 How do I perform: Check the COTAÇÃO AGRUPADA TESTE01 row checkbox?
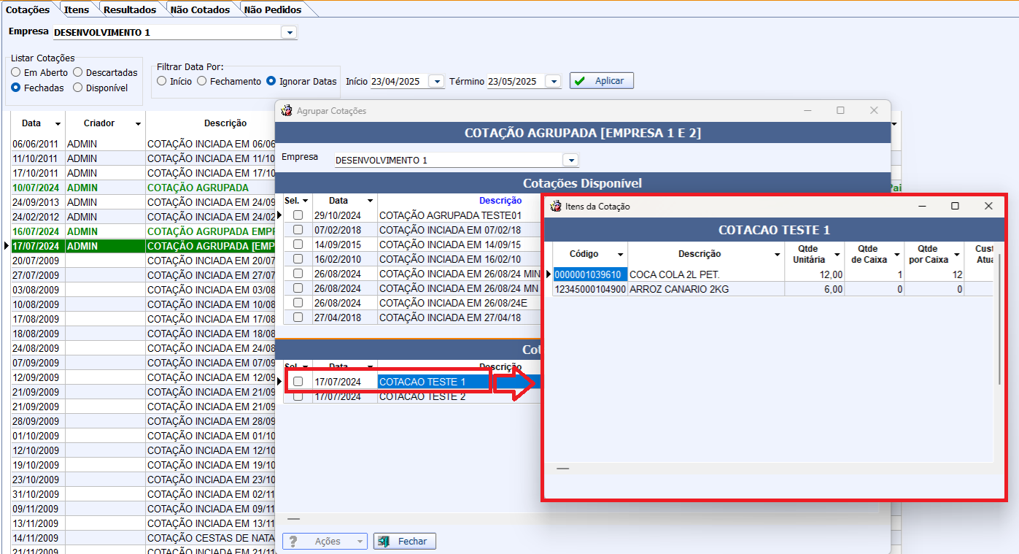[x=298, y=215]
